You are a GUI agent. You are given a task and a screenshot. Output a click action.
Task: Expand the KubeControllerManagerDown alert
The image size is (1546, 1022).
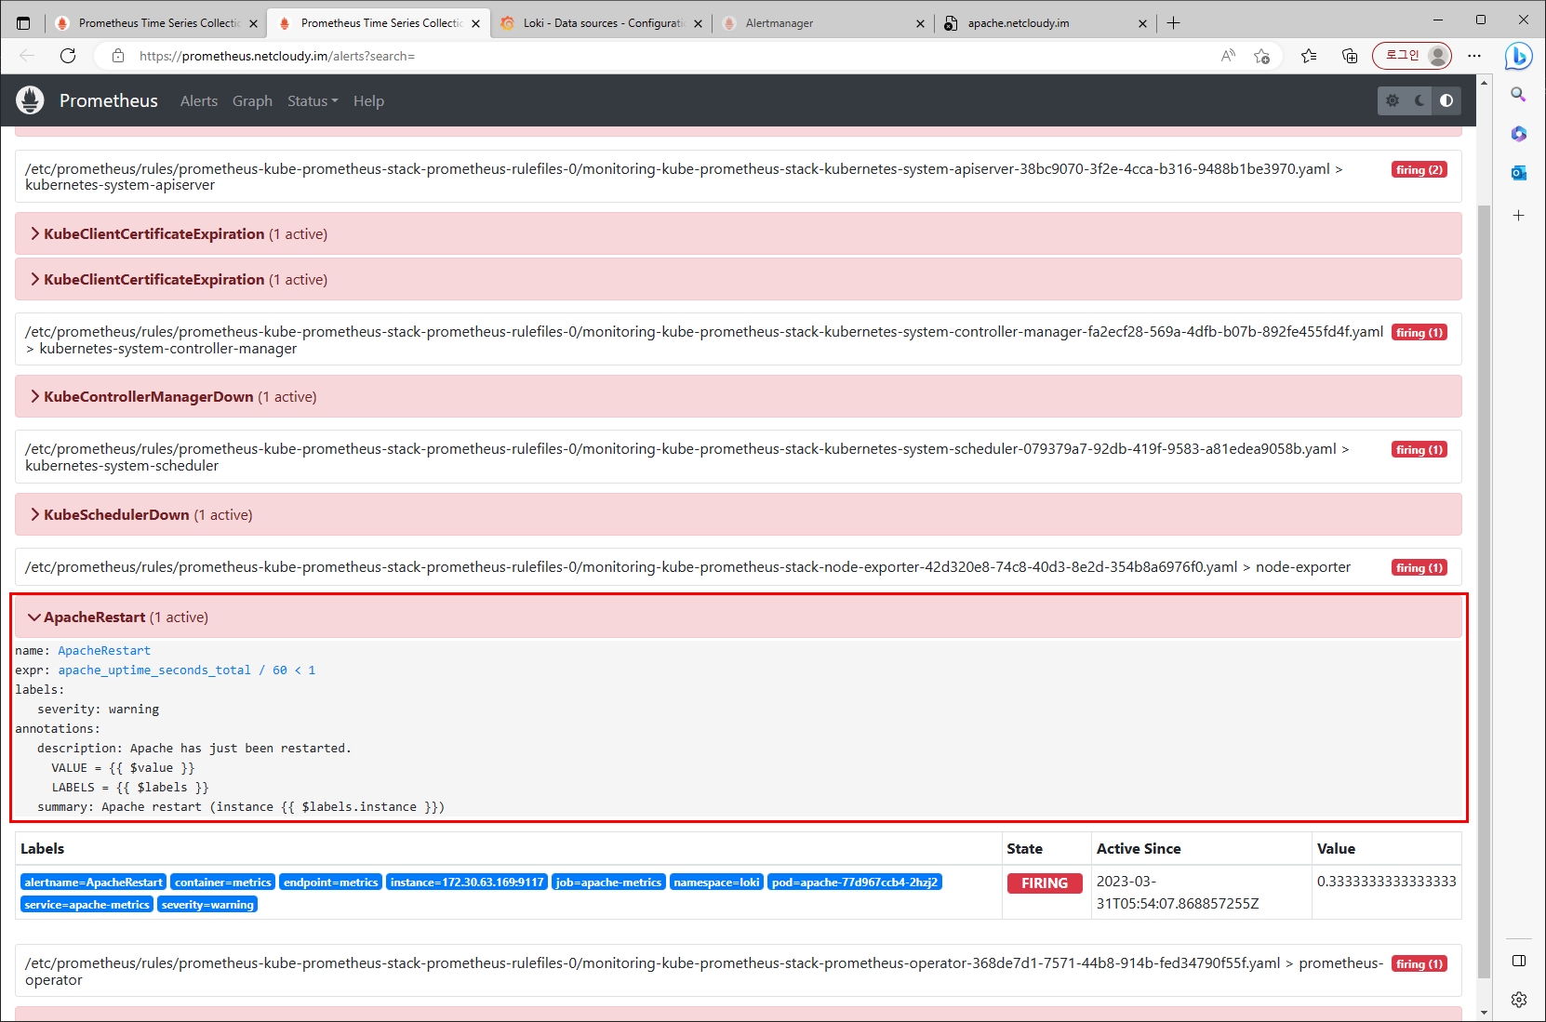pyautogui.click(x=738, y=396)
